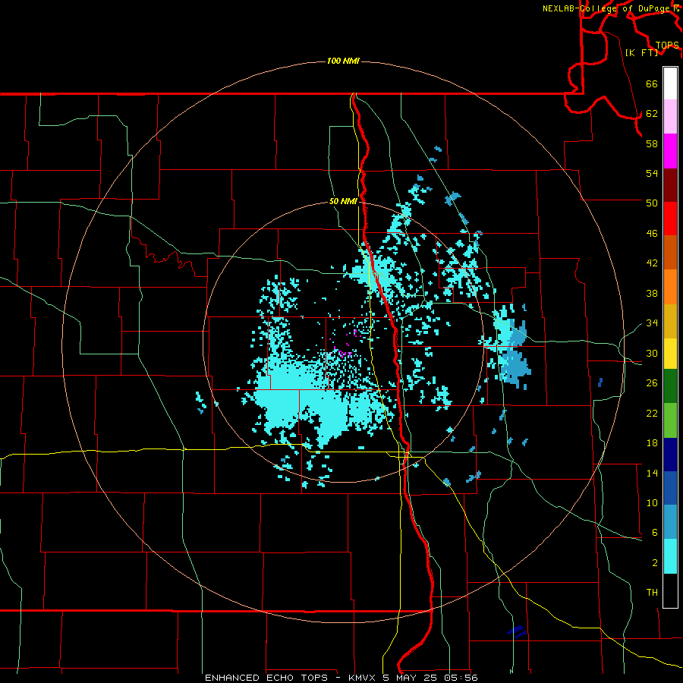Click the dark navy echo patch at lower right
The image size is (683, 683).
point(517,631)
